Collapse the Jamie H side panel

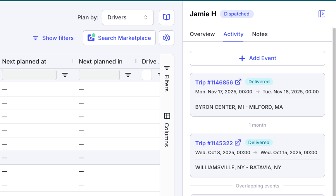pos(322,14)
